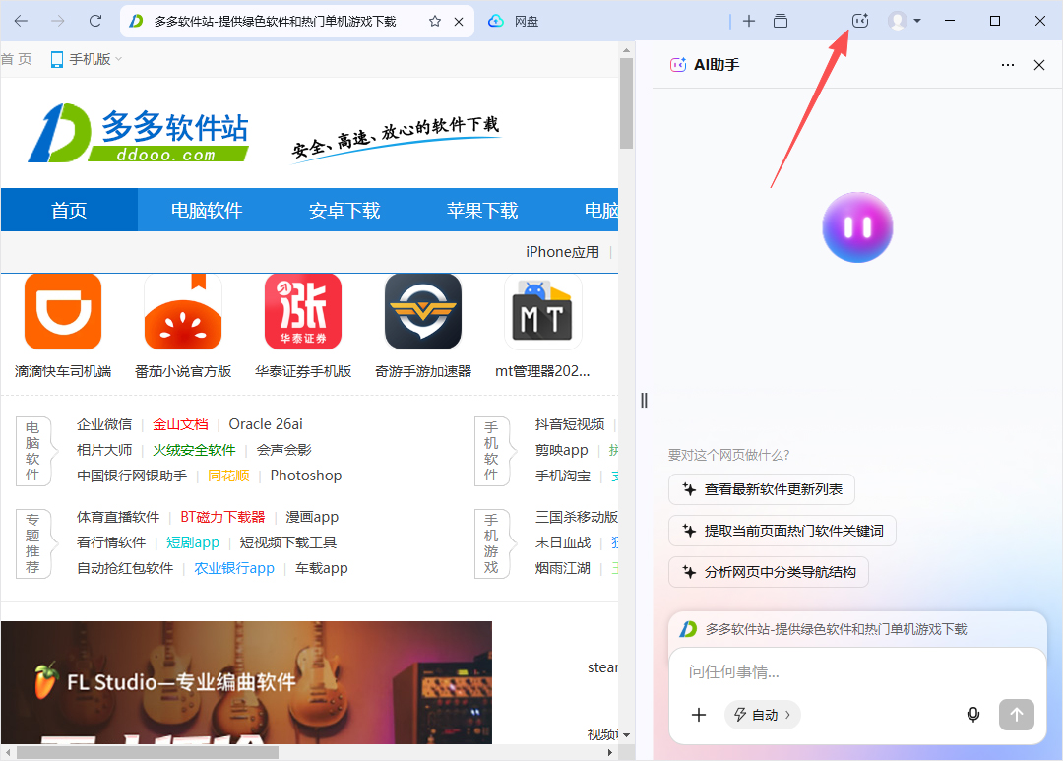
Task: Reload the page with the refresh icon
Action: pyautogui.click(x=95, y=21)
